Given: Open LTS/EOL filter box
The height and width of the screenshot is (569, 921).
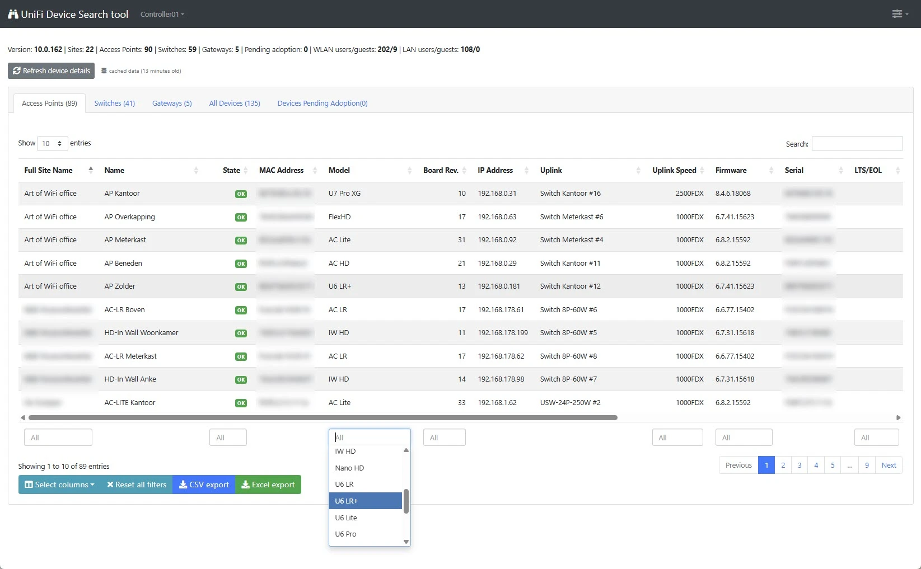Looking at the screenshot, I should tap(876, 438).
